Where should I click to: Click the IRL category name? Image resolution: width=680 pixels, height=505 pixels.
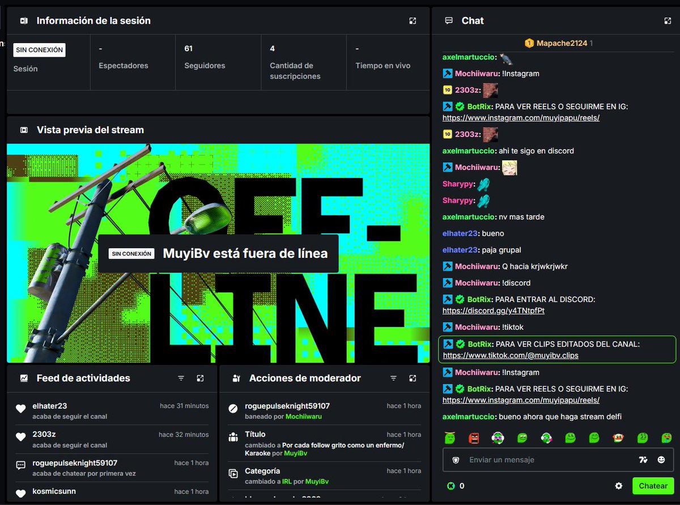pyautogui.click(x=287, y=482)
